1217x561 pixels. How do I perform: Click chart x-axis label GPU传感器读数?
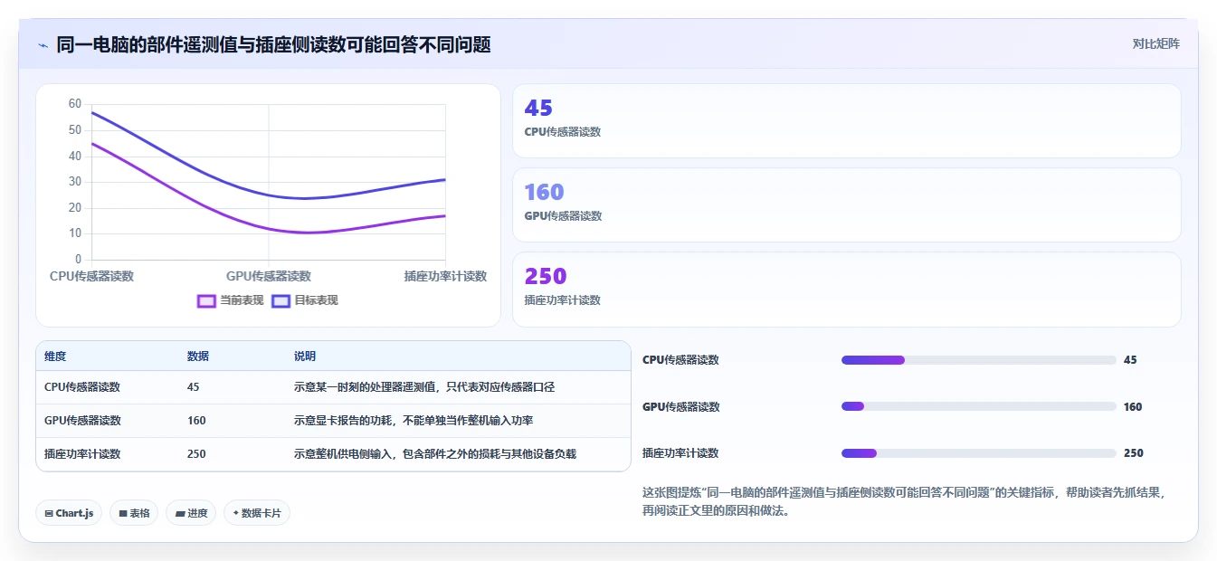269,276
